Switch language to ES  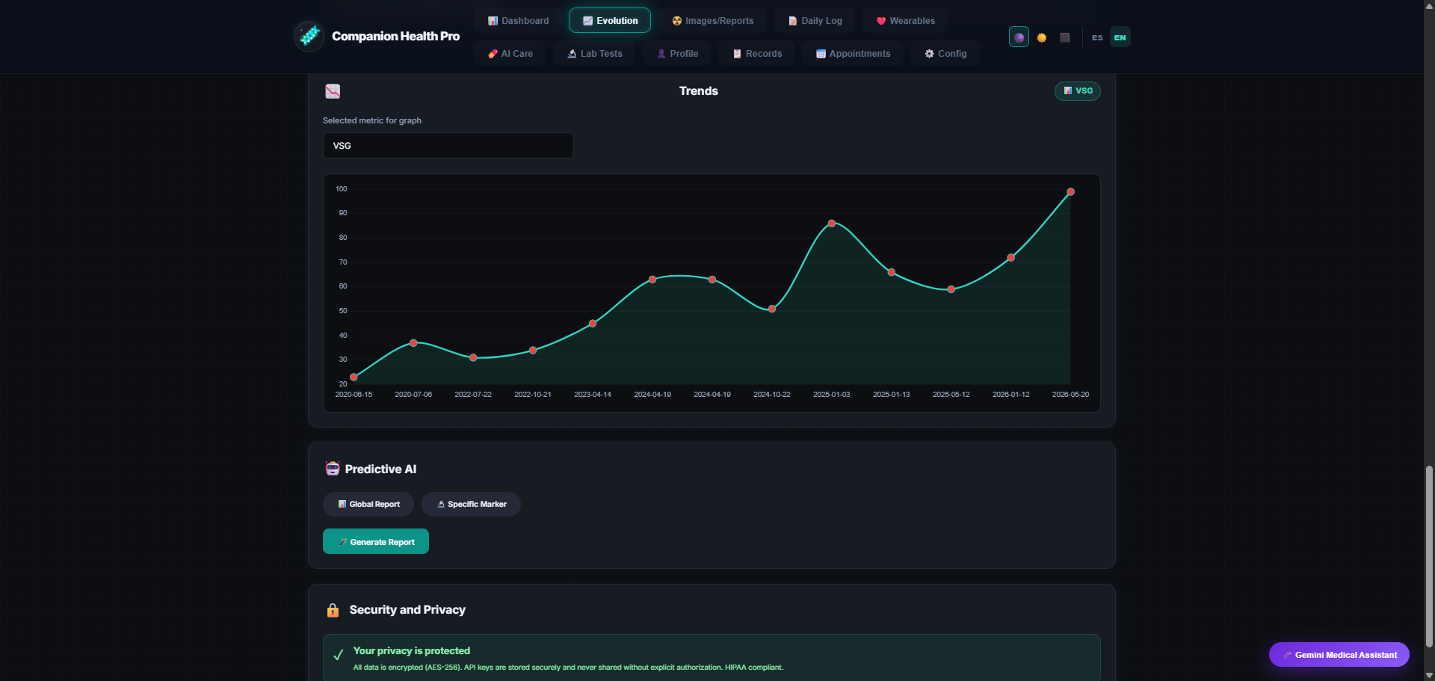(1097, 37)
